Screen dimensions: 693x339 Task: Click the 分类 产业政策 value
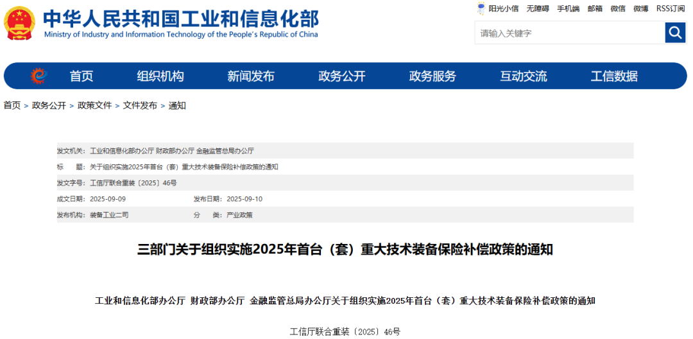tap(239, 215)
